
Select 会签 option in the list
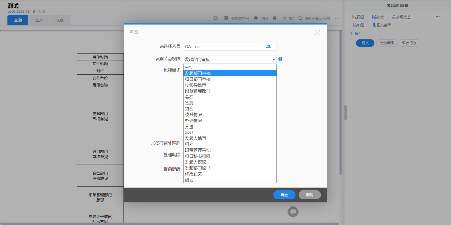point(230,97)
